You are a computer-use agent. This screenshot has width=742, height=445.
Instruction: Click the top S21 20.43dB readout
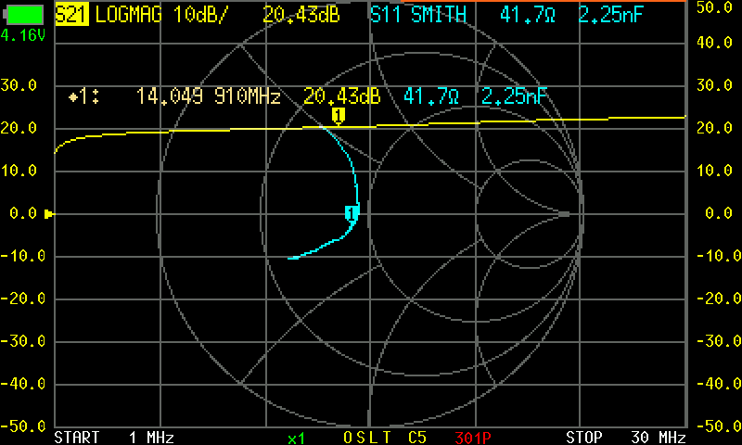click(x=301, y=15)
